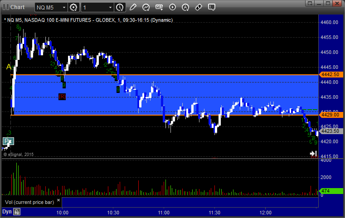Close the Vol (current price bar) tab

[58, 200]
